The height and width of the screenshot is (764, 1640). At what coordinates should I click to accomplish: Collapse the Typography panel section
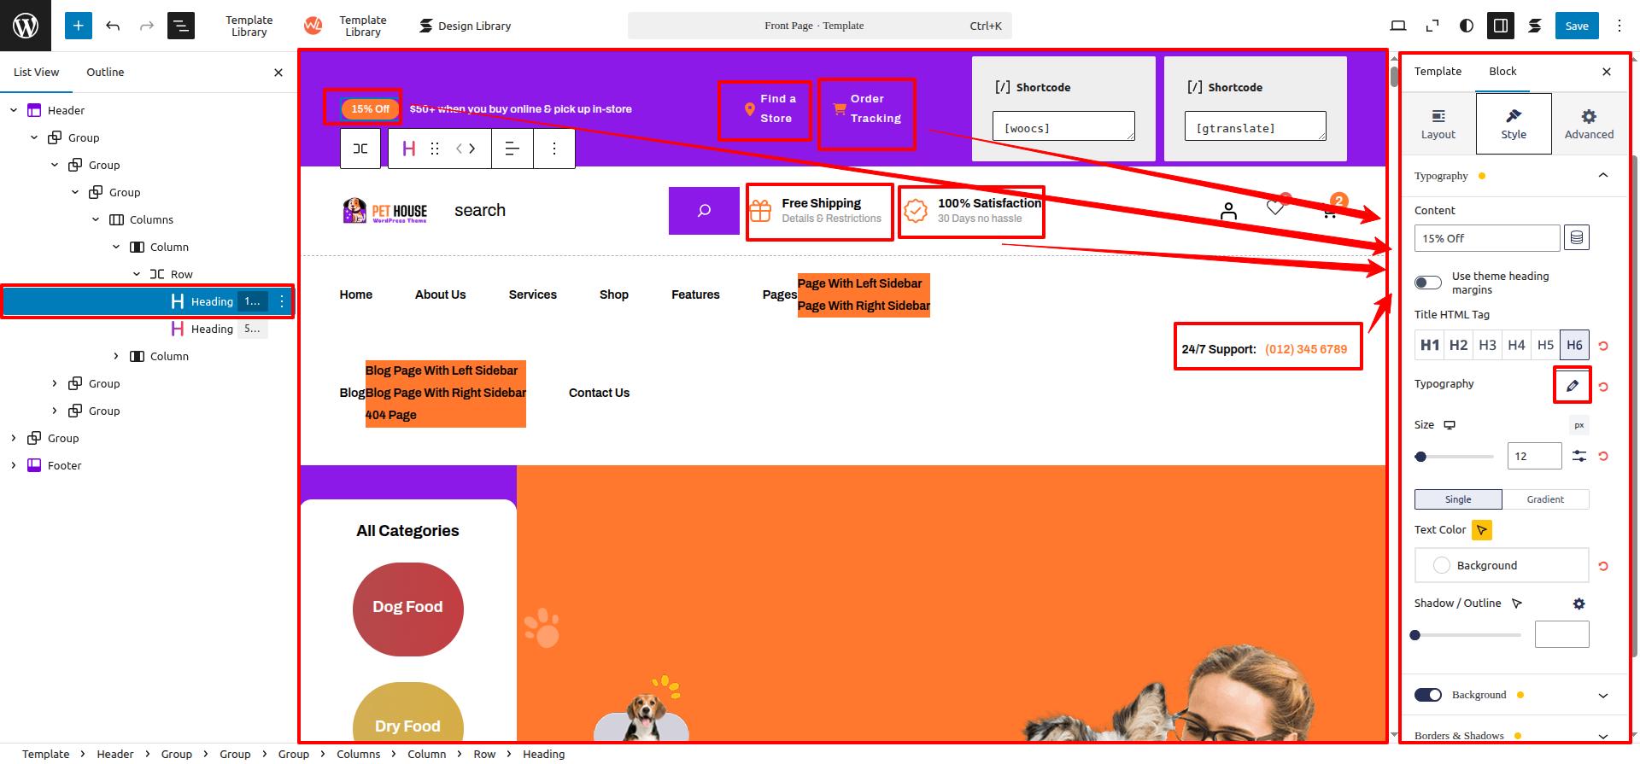coord(1602,176)
